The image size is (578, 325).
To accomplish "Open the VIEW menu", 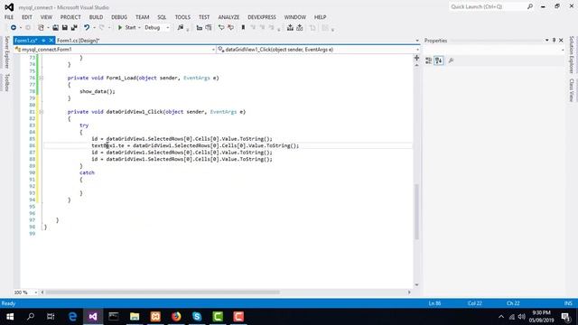I will click(46, 17).
